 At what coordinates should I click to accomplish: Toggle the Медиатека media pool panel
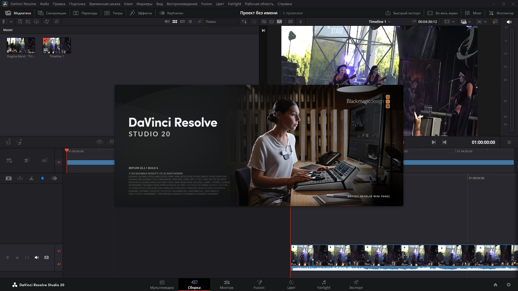pyautogui.click(x=18, y=13)
